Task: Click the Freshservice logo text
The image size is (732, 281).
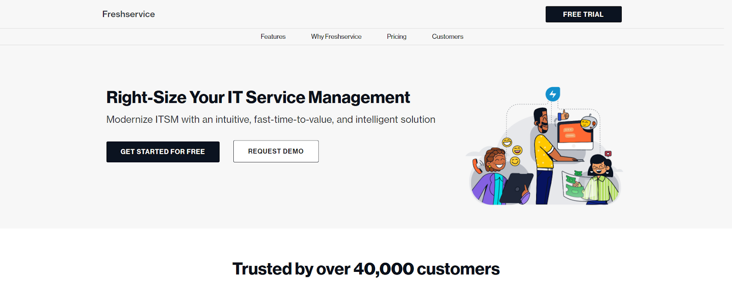Action: click(x=129, y=14)
